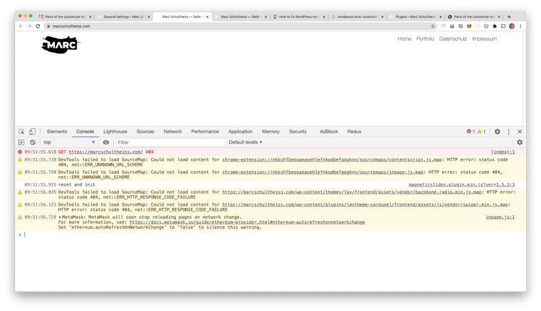
Task: Expand the MetaMask warning message
Action: click(x=60, y=217)
